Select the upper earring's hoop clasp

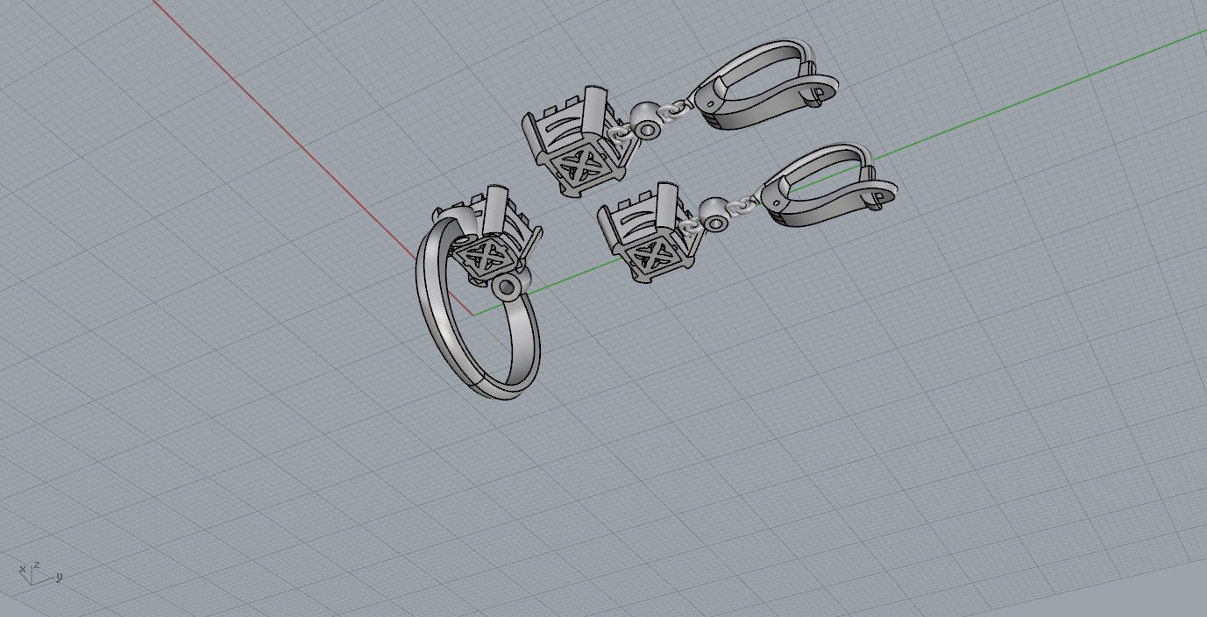[764, 84]
